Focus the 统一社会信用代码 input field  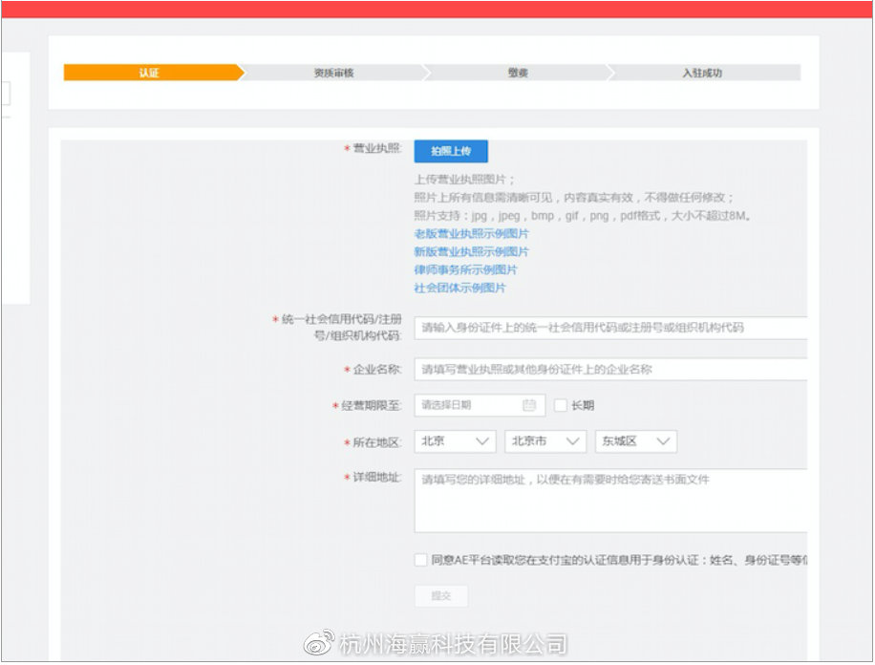point(609,328)
